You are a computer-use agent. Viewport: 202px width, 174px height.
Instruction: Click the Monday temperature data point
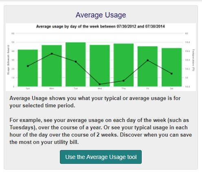[x=52, y=54]
